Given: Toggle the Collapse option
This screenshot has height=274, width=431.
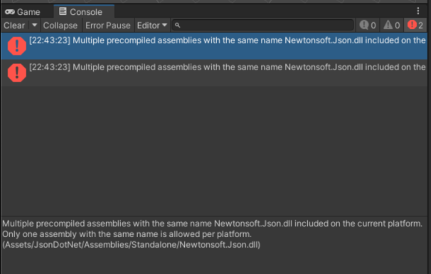Looking at the screenshot, I should (60, 26).
